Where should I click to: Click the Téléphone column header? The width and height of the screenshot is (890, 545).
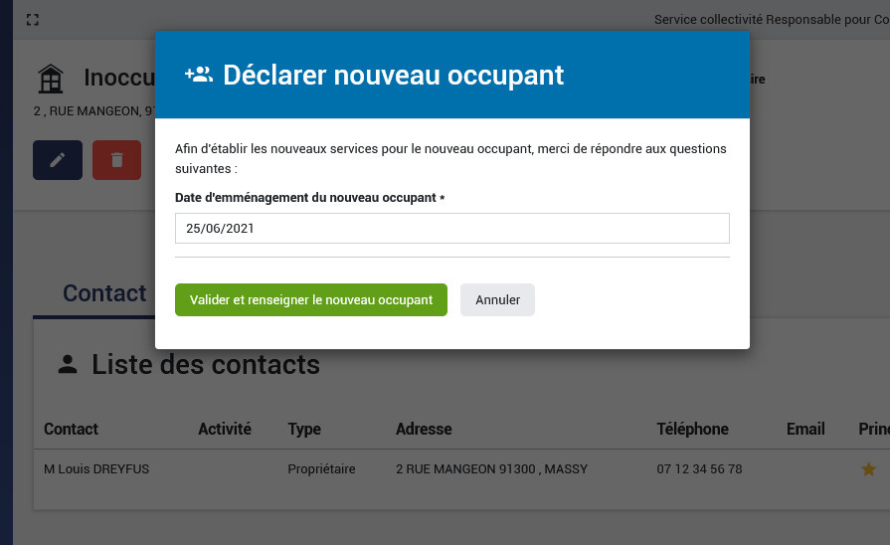pyautogui.click(x=692, y=430)
